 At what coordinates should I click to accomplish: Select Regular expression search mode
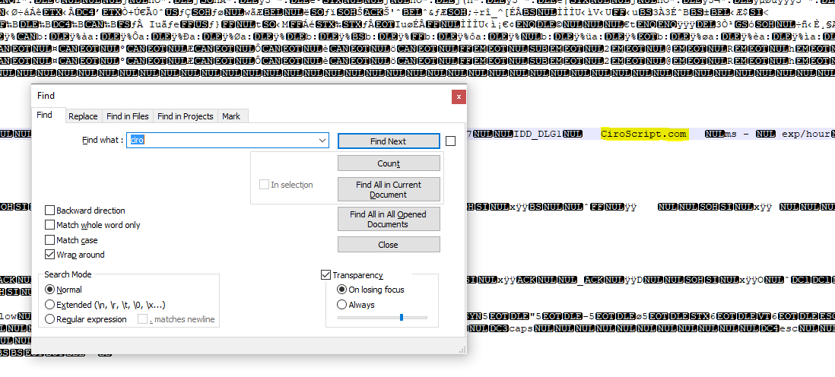[50, 319]
